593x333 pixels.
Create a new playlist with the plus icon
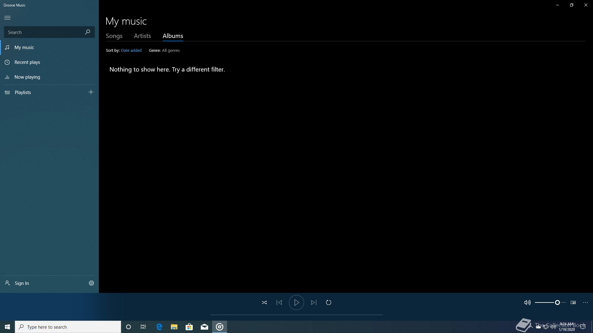91,92
